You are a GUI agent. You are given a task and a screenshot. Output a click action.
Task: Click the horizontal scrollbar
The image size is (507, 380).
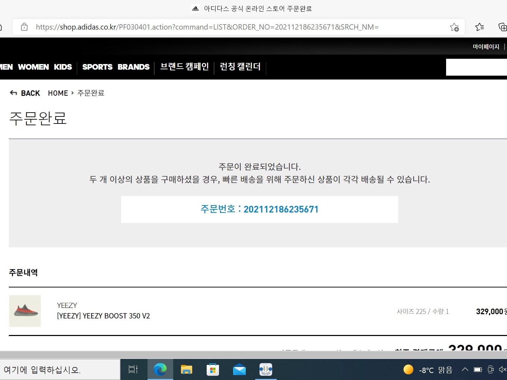[254, 355]
